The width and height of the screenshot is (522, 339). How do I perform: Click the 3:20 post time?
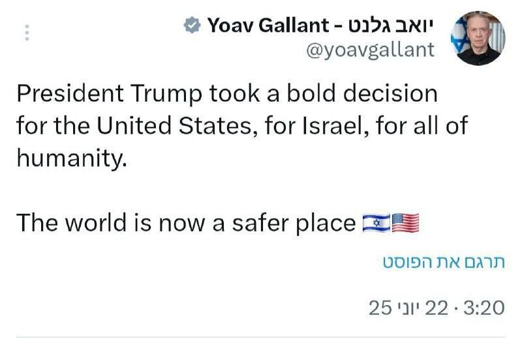point(484,308)
